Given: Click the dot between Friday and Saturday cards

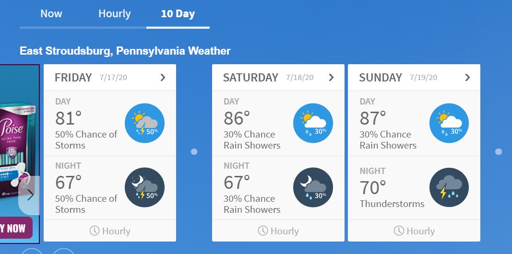Looking at the screenshot, I should (194, 152).
